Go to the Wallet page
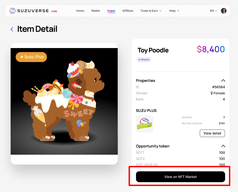The height and width of the screenshot is (192, 238). point(96,11)
